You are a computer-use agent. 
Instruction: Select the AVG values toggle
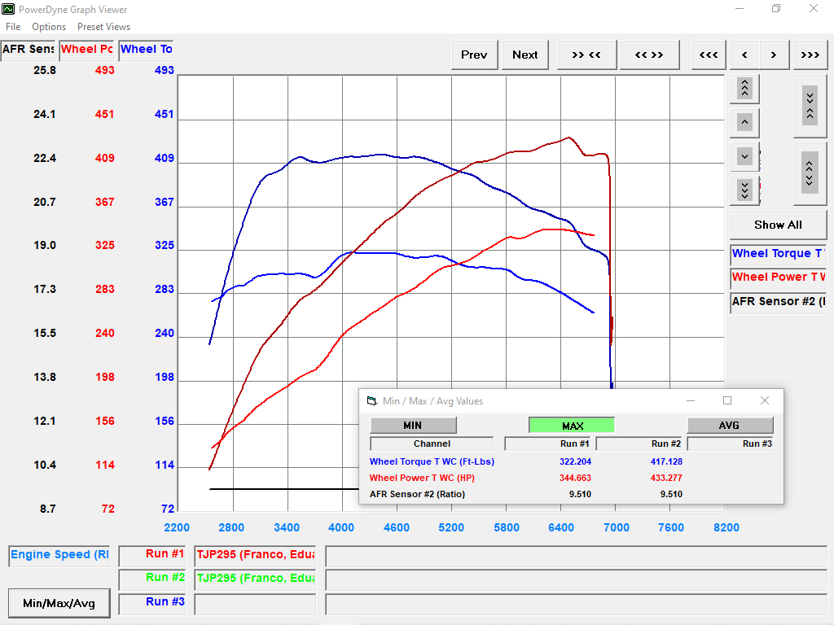pos(730,425)
